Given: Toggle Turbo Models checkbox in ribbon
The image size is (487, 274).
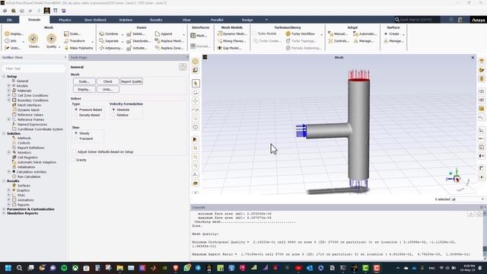Looking at the screenshot, I should point(255,33).
